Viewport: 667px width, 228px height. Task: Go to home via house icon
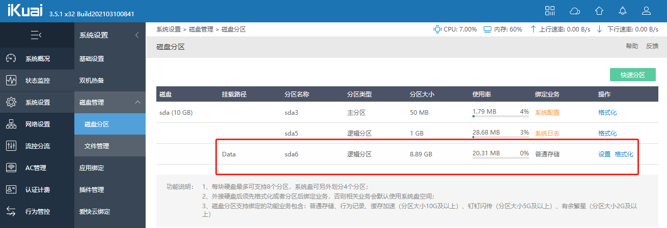[x=599, y=11]
